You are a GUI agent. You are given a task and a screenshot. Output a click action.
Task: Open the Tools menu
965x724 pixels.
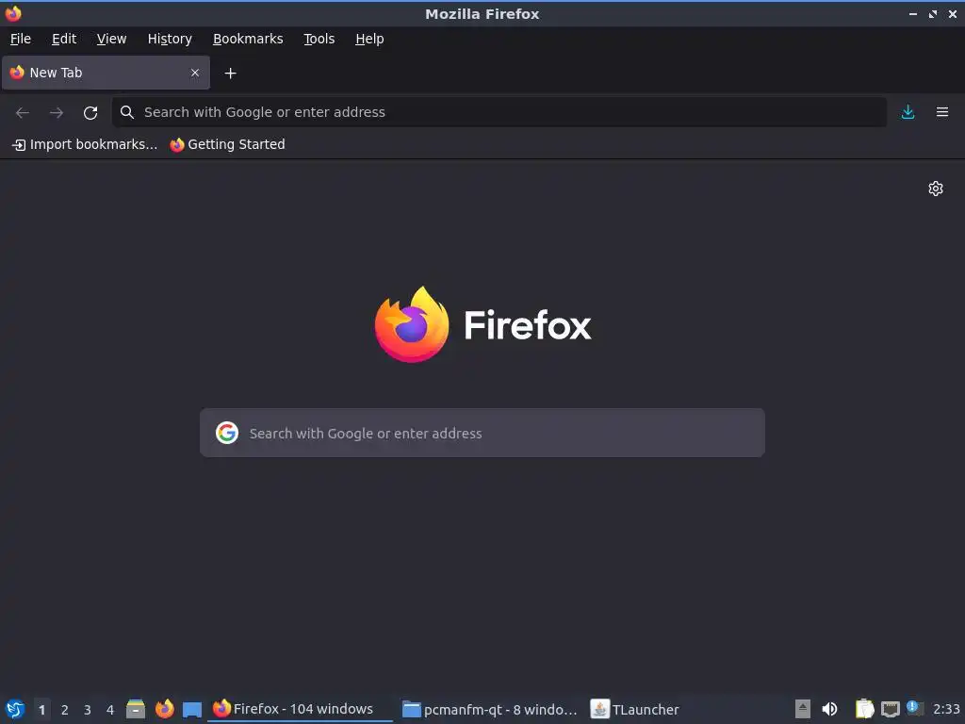(319, 39)
